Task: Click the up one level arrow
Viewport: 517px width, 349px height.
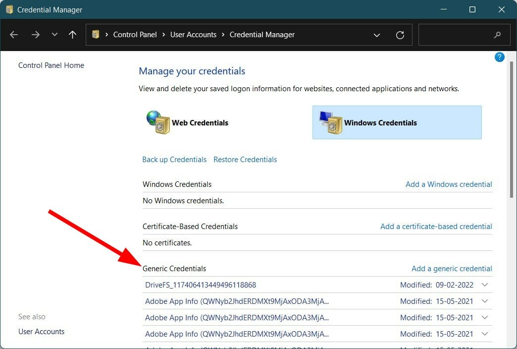Action: (73, 35)
